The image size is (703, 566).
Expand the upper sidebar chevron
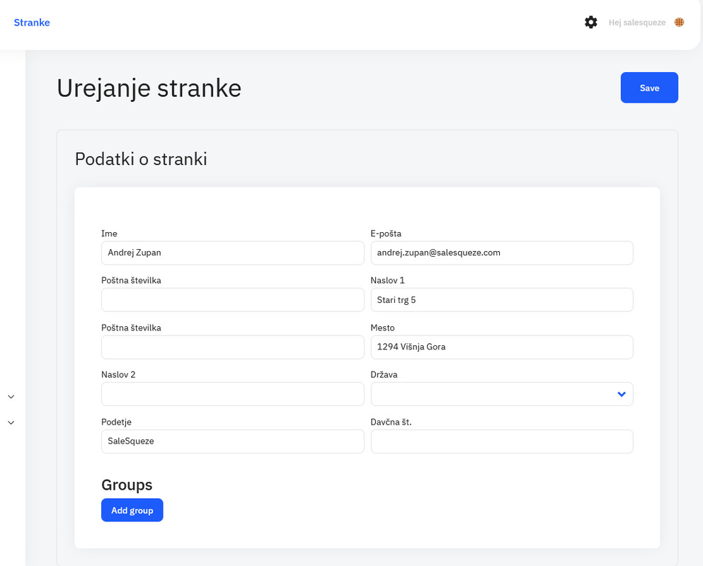coord(11,397)
